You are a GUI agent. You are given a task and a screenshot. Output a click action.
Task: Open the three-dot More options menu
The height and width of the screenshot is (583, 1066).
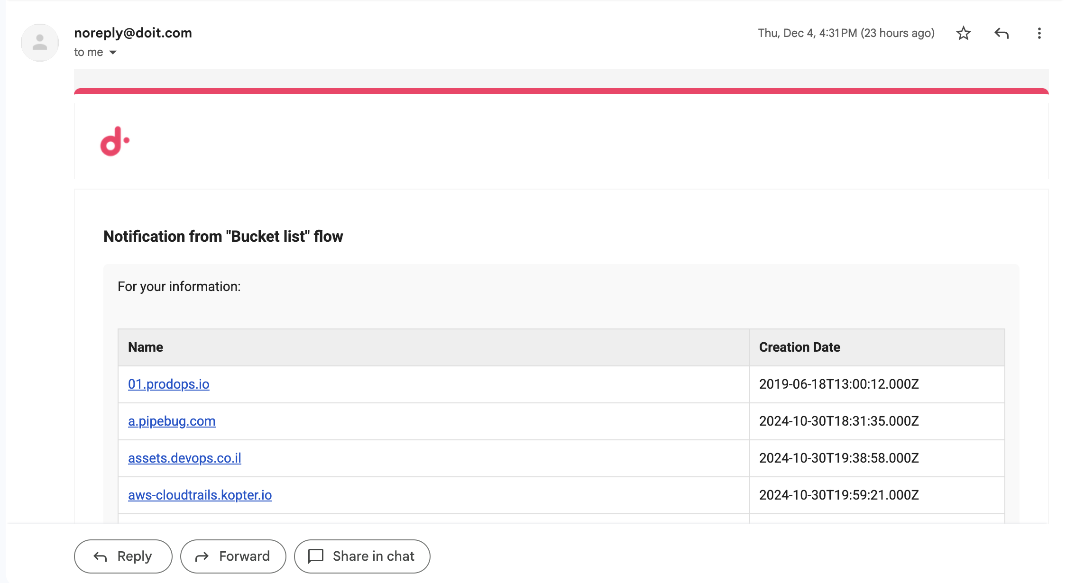pyautogui.click(x=1039, y=33)
